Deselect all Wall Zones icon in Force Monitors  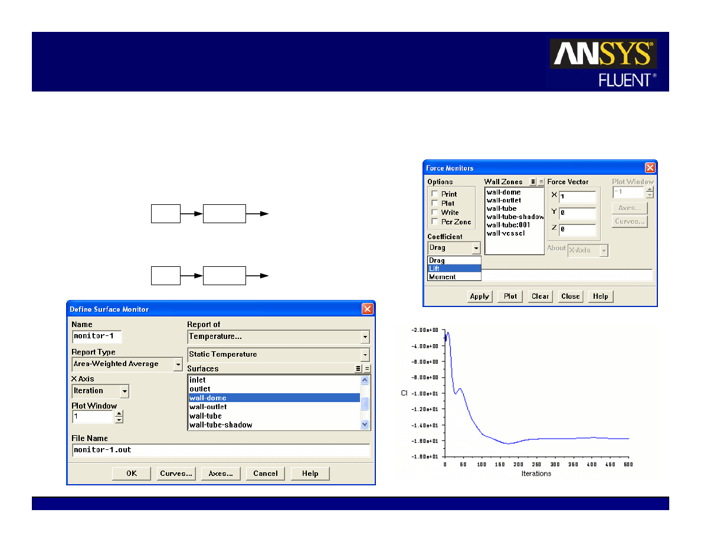(541, 182)
